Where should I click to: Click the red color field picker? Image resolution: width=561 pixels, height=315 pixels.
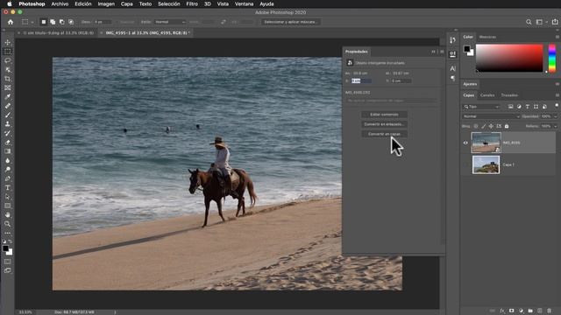(509, 58)
